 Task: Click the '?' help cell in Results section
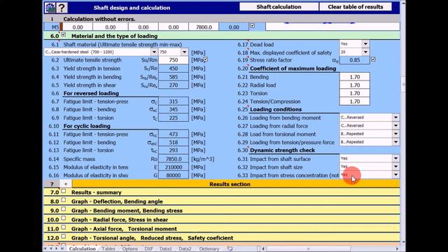[x=52, y=184]
